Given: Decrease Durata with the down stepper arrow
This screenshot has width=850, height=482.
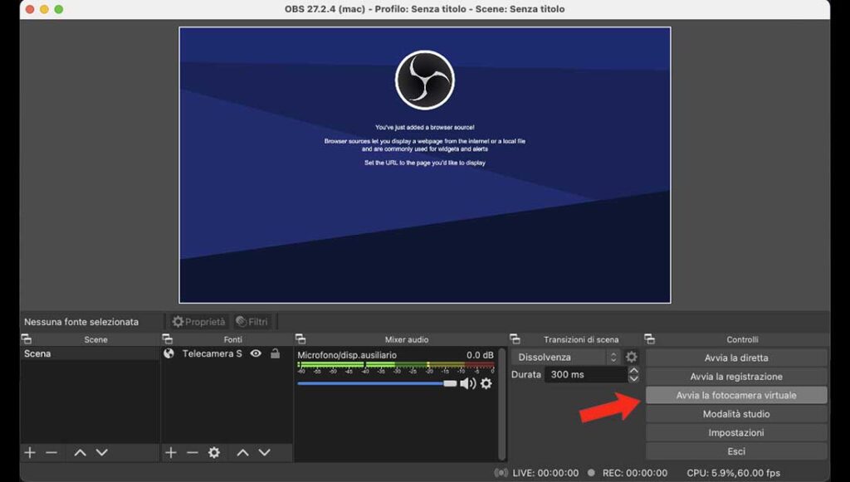Looking at the screenshot, I should (x=633, y=378).
